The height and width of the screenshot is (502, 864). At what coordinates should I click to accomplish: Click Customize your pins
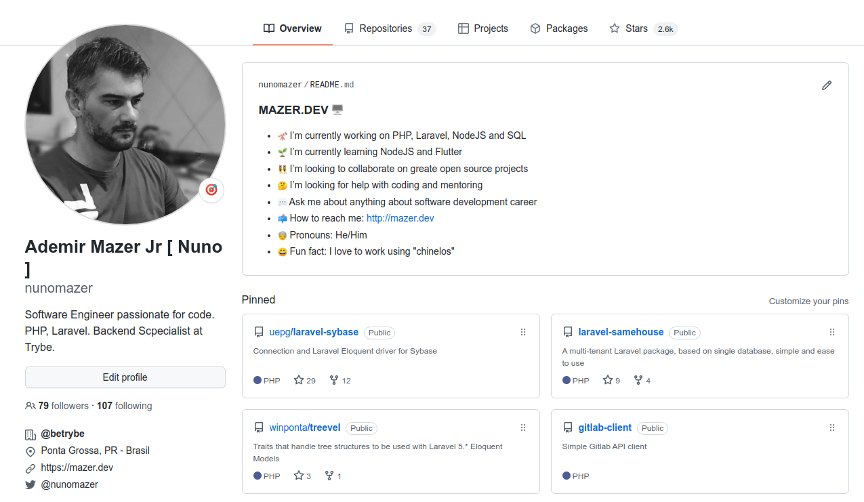tap(808, 301)
